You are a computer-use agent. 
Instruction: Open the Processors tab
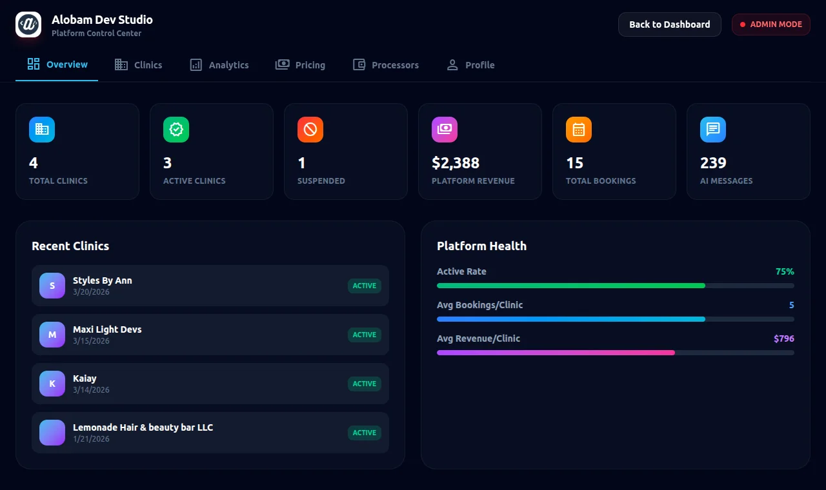(x=385, y=64)
